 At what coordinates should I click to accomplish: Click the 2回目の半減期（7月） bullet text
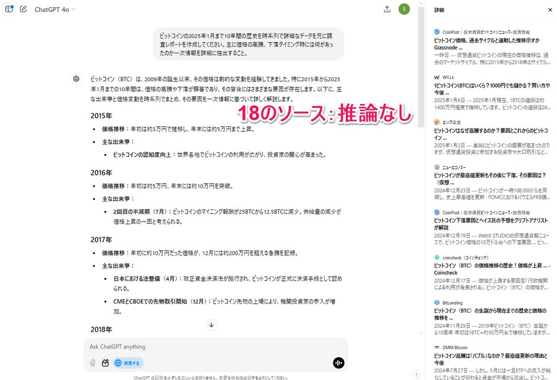click(227, 217)
